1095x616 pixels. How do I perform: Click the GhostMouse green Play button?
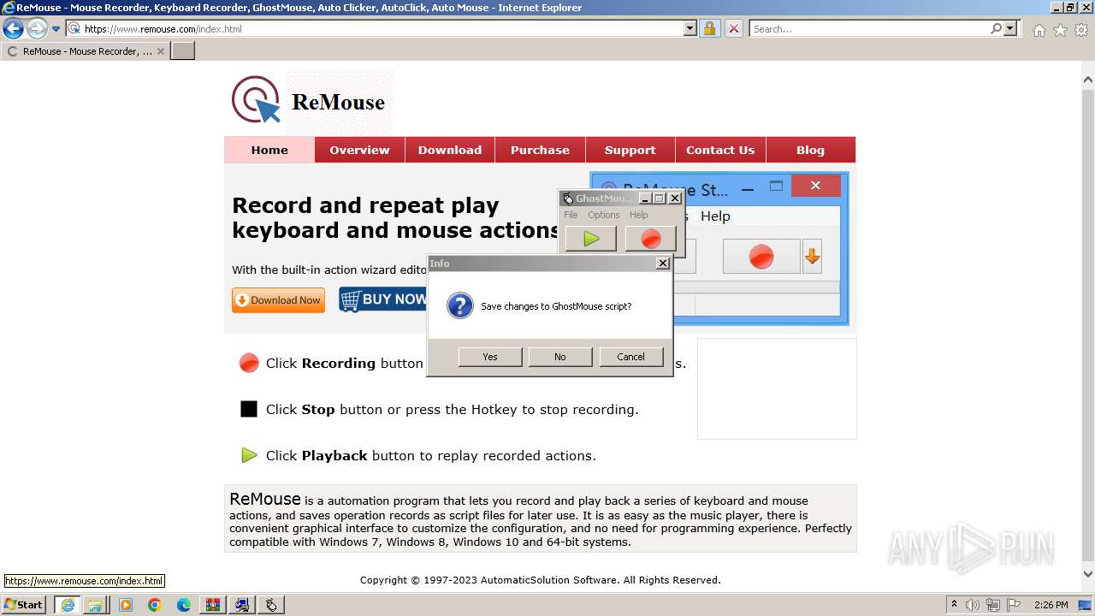(591, 239)
